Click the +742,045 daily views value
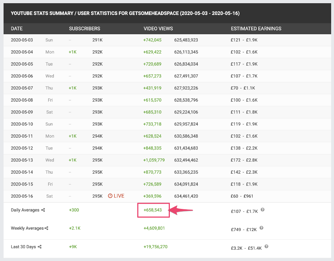 pyautogui.click(x=152, y=40)
